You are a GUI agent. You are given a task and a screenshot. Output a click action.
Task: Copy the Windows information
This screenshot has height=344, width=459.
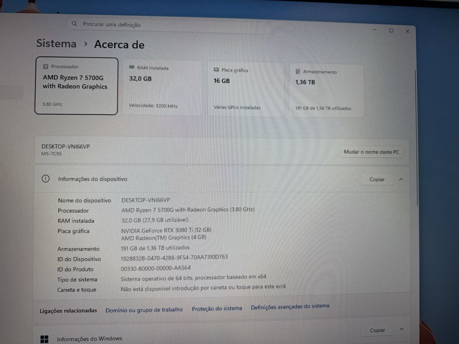pyautogui.click(x=377, y=330)
